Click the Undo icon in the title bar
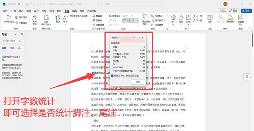The height and width of the screenshot is (131, 254). [x=33, y=4]
